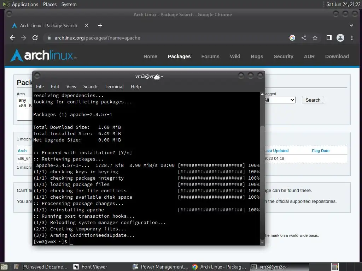Viewport: 362px width, 271px height.
Task: Click the terminal vertical scrollbar thumb
Action: point(262,182)
